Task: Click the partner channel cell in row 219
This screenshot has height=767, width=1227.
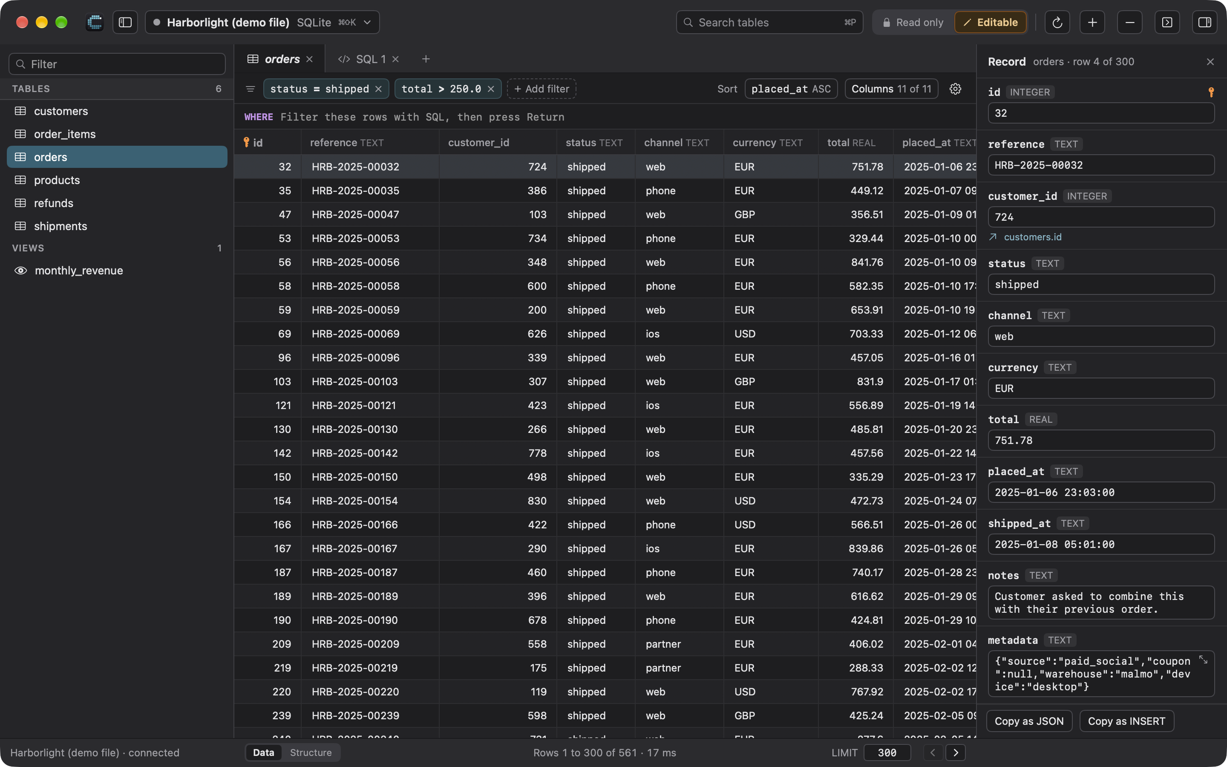Action: tap(680, 668)
